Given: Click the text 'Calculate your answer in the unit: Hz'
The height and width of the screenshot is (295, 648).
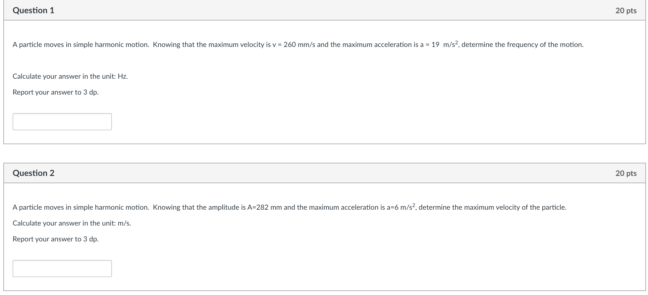Looking at the screenshot, I should [70, 76].
